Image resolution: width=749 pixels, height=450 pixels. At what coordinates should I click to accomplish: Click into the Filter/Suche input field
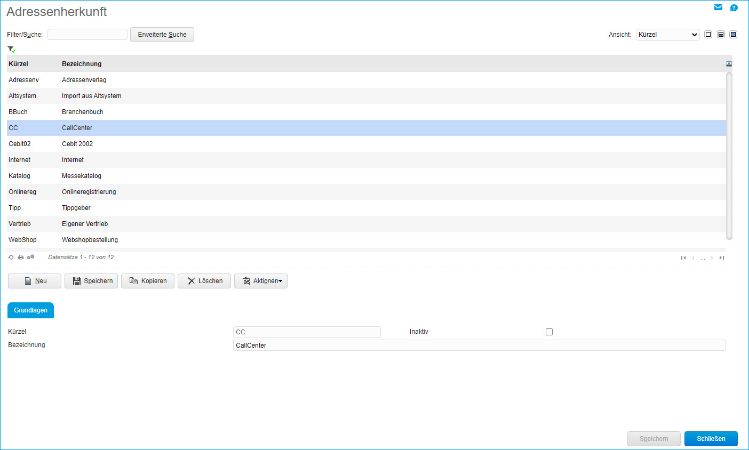pyautogui.click(x=87, y=35)
